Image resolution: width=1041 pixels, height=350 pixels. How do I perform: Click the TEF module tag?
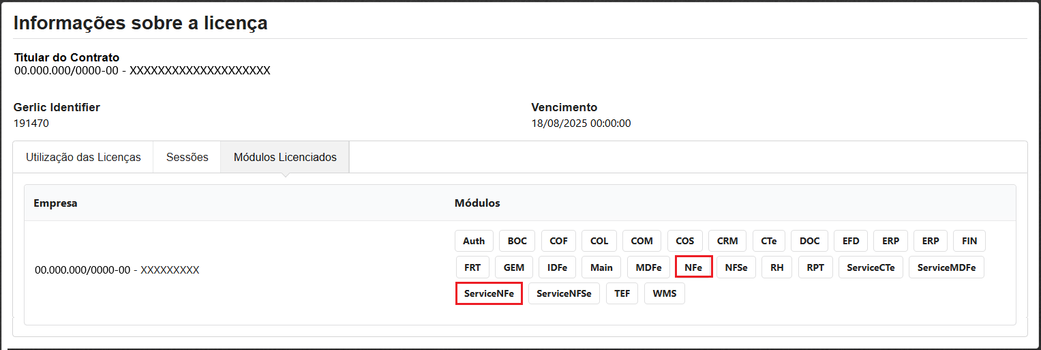coord(622,293)
